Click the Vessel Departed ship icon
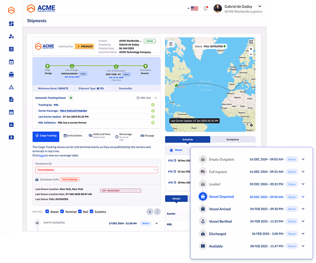This screenshot has width=316, height=263. [203, 197]
